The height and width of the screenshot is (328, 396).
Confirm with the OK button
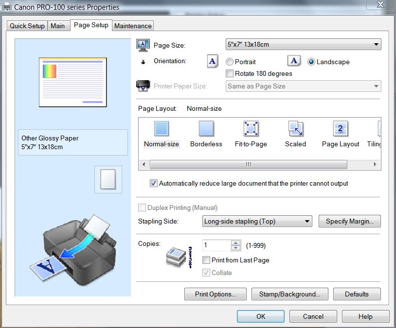(x=261, y=316)
